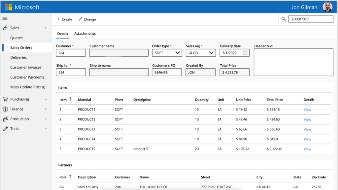Click the Tools wrench icon
Screen dimensions: 338x190
pos(6,129)
